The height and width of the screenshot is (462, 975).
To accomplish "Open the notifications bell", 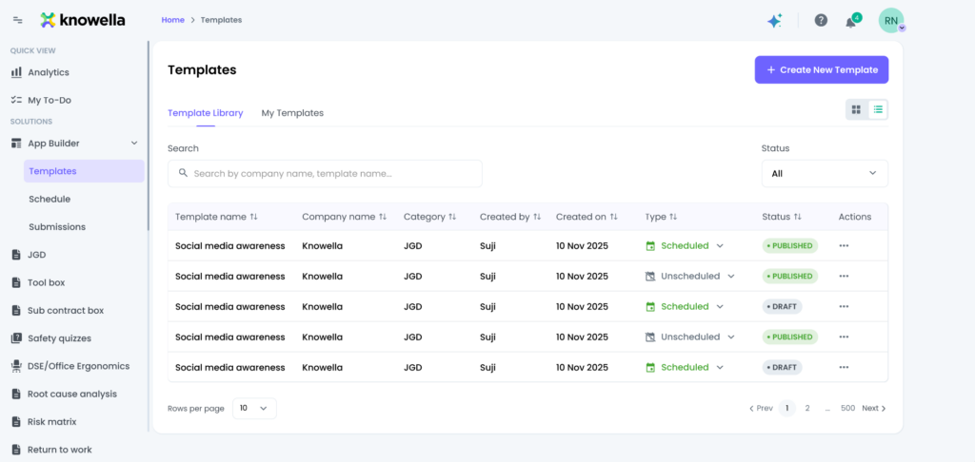I will click(851, 22).
